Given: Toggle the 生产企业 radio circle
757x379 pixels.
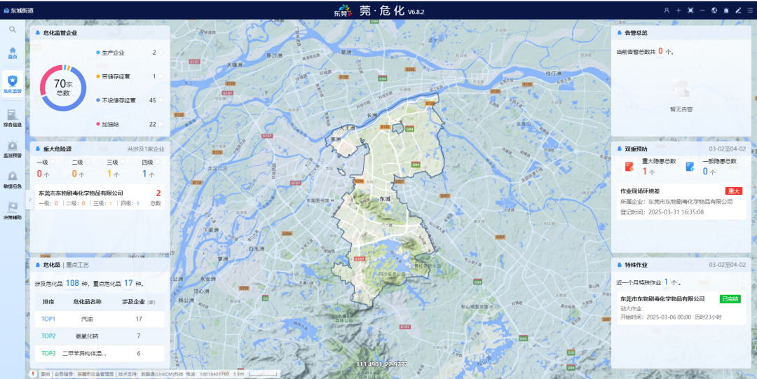Looking at the screenshot, I should (x=161, y=52).
